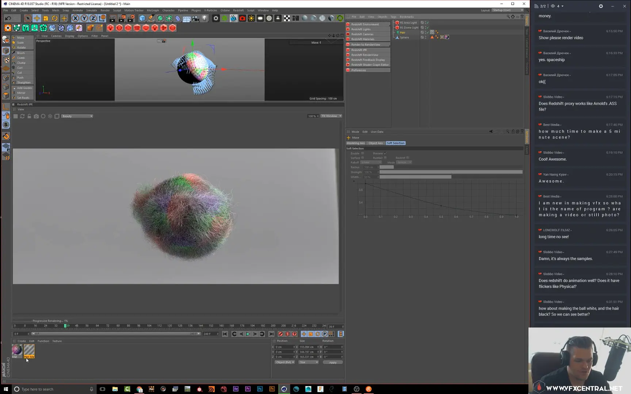Viewport: 631px width, 394px height.
Task: Toggle soft selection Surface checkbox
Action: [363, 158]
